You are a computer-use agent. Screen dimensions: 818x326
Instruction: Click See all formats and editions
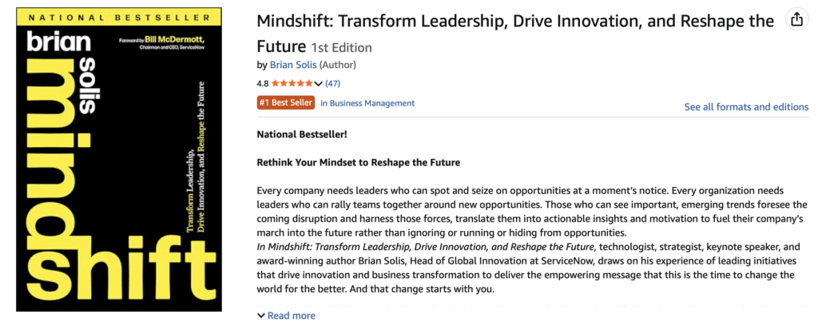tap(746, 107)
